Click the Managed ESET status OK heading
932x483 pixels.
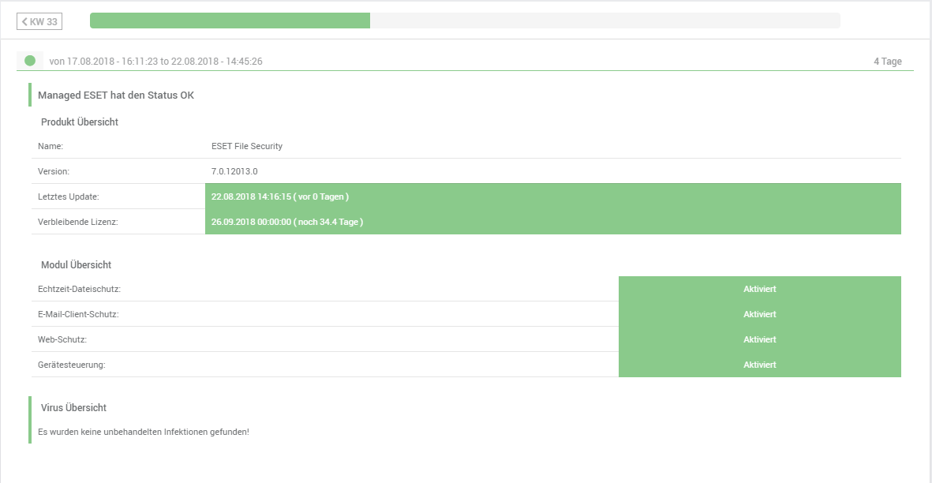pos(116,95)
